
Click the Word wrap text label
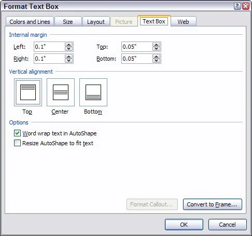click(60, 133)
